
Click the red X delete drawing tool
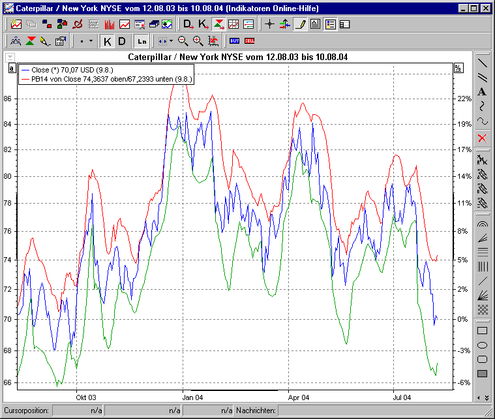tap(483, 138)
